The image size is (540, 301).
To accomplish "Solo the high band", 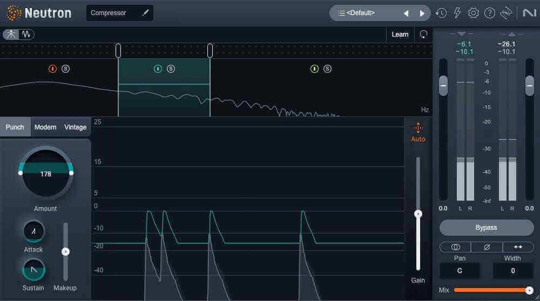I will point(328,69).
